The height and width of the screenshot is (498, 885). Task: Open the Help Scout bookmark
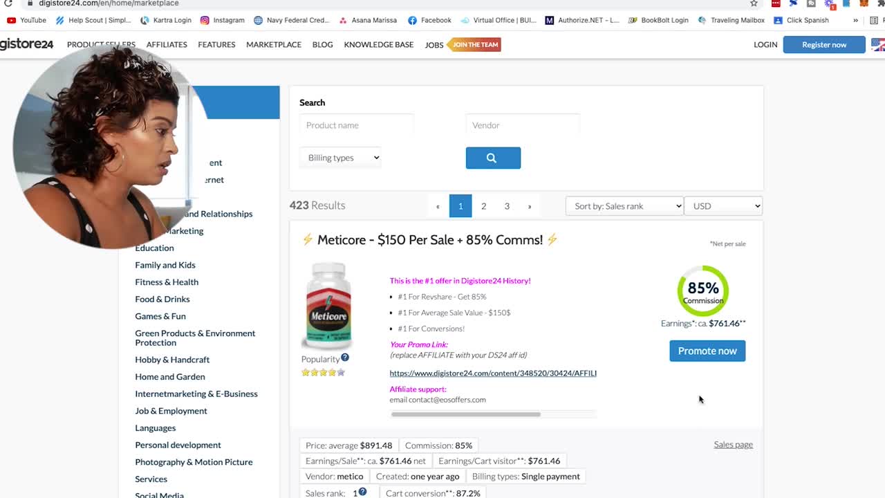click(93, 20)
